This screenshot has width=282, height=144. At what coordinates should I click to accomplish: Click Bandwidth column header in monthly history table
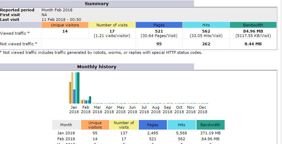pyautogui.click(x=210, y=125)
